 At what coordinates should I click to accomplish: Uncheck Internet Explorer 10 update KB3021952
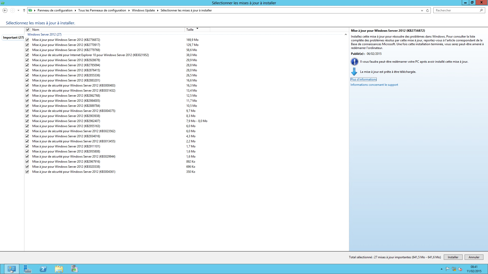27,55
